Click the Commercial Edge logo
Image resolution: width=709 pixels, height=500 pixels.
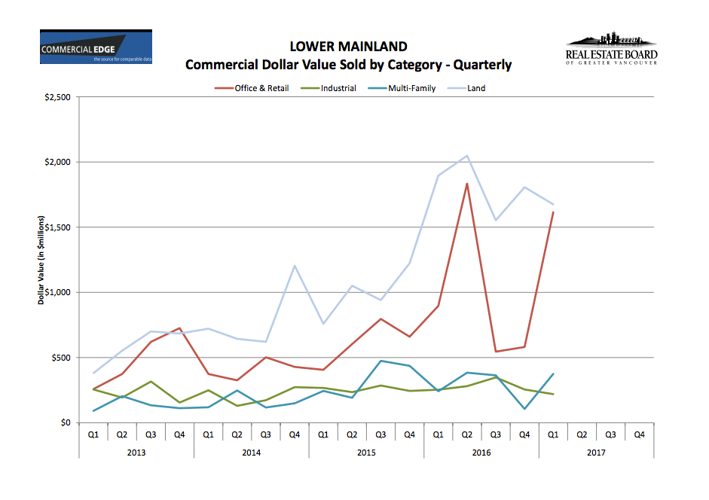pos(96,47)
